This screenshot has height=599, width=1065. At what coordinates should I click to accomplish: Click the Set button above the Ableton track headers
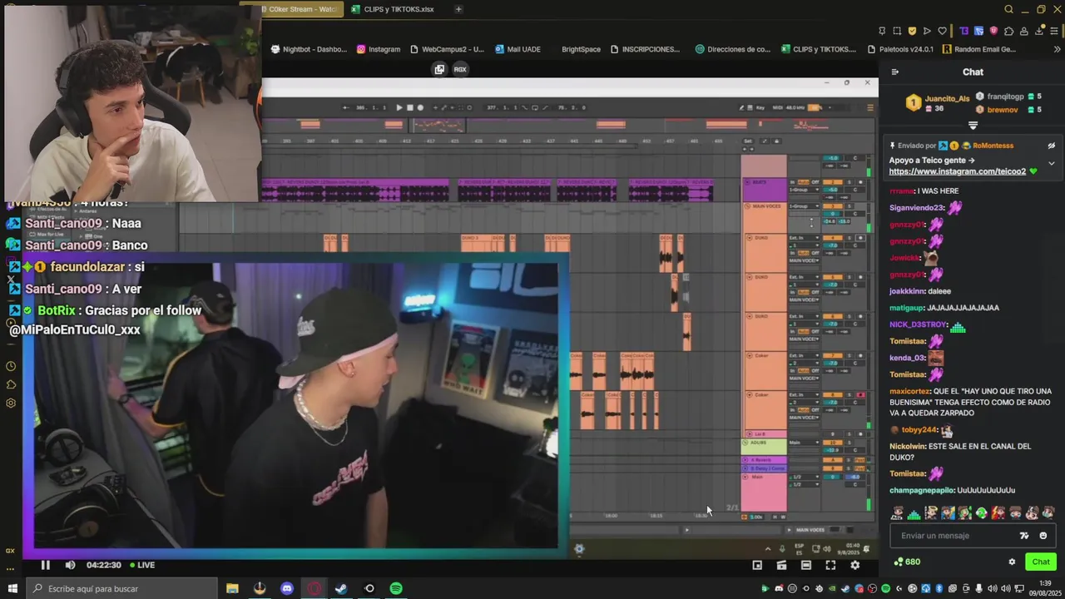748,141
